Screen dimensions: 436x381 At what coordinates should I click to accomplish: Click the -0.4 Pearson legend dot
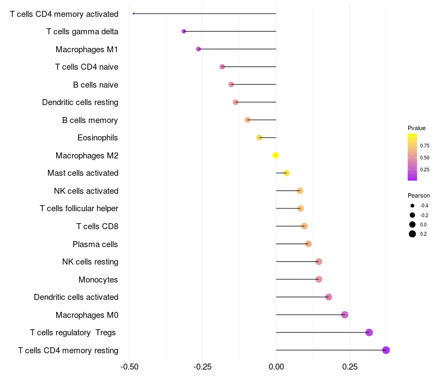pos(413,206)
